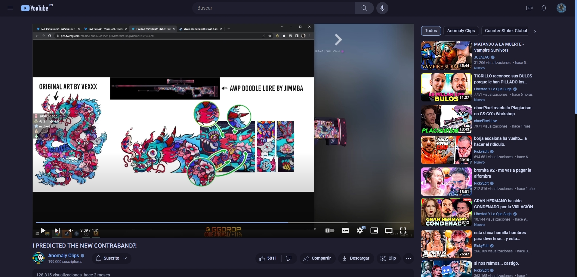Click the search magnifier button

[364, 8]
